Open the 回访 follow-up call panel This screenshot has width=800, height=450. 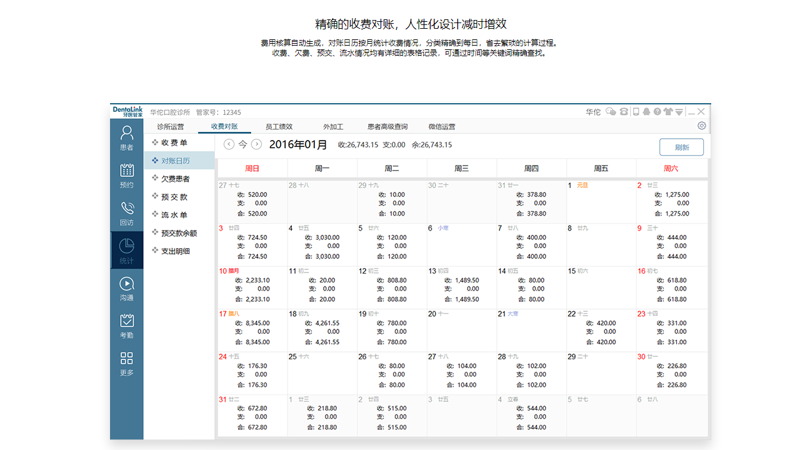tap(126, 212)
